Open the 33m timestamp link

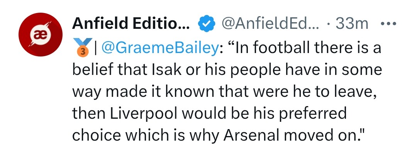(352, 25)
